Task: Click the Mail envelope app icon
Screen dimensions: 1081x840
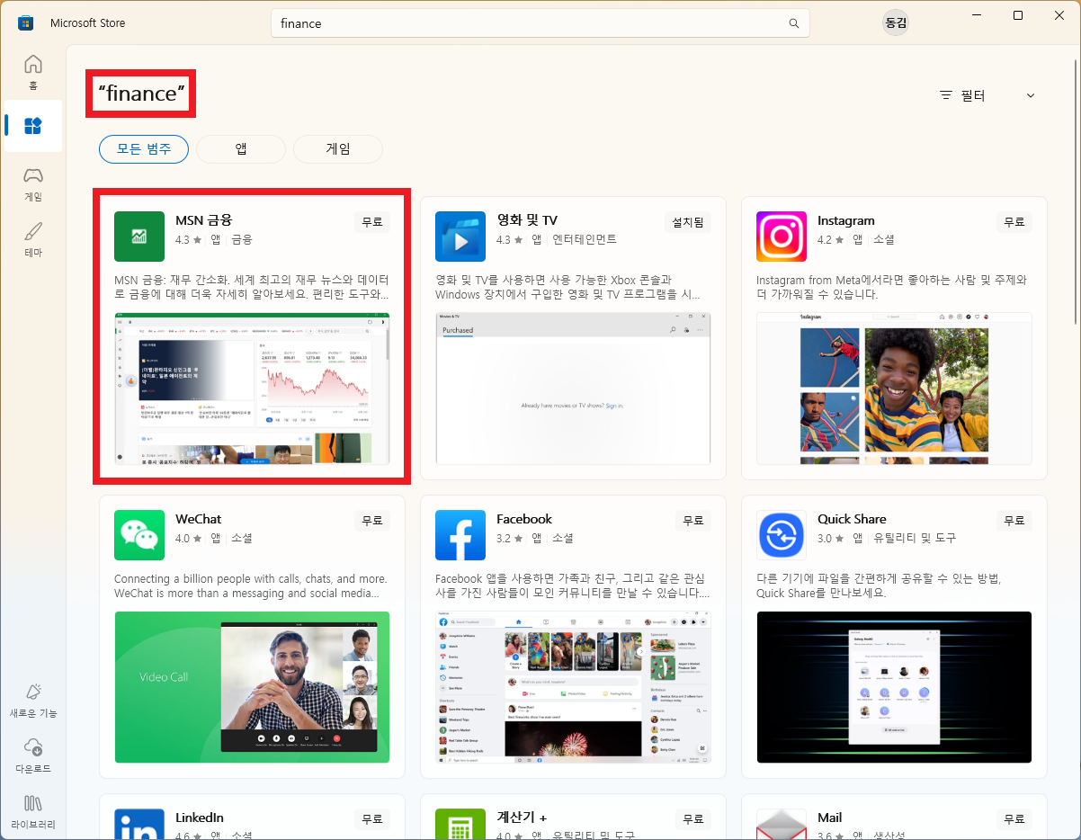Action: pyautogui.click(x=782, y=824)
